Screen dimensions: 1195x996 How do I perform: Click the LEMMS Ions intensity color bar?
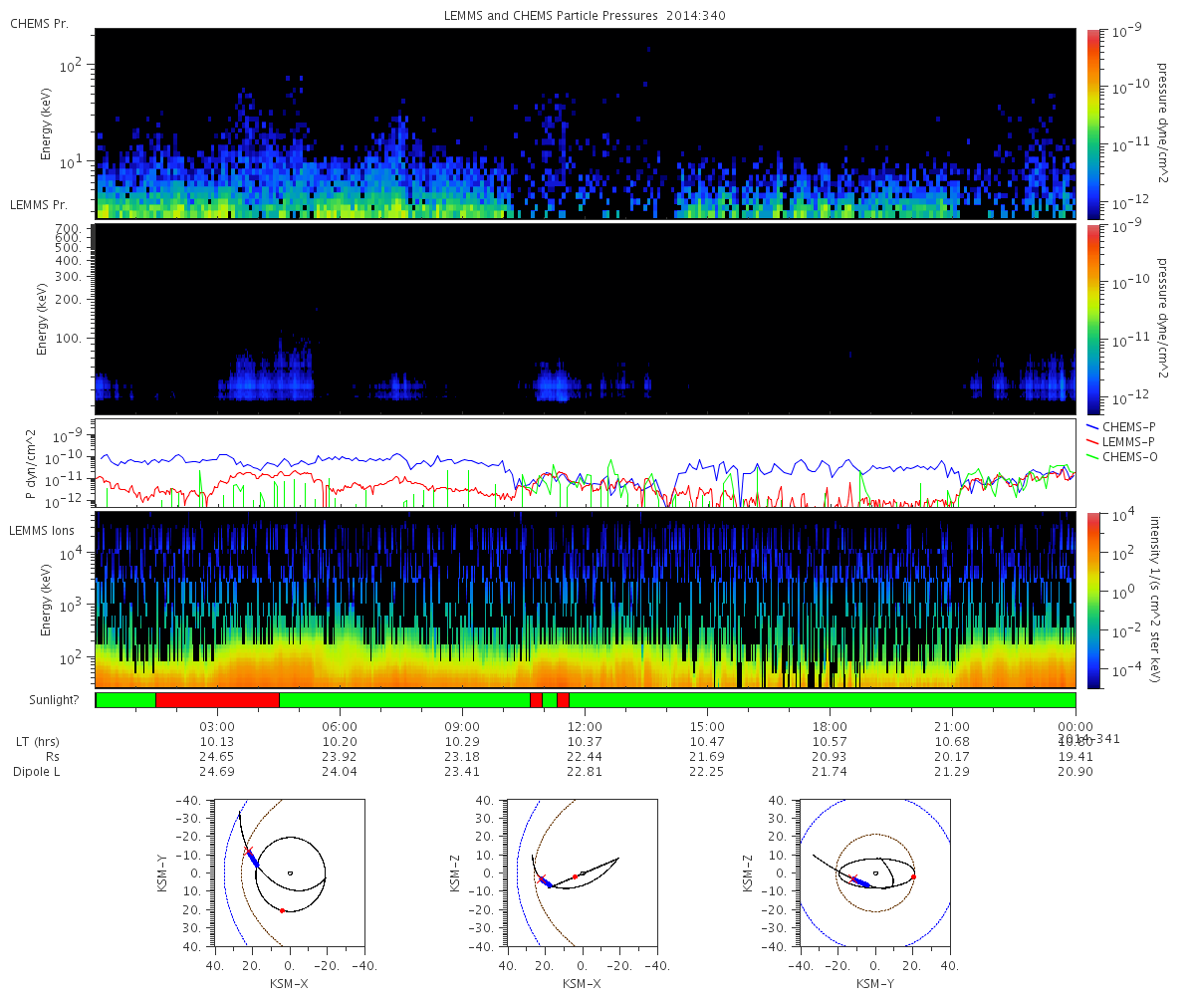(1092, 600)
